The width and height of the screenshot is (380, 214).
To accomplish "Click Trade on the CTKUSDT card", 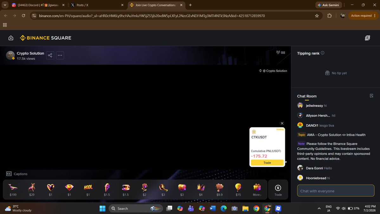I will (267, 163).
